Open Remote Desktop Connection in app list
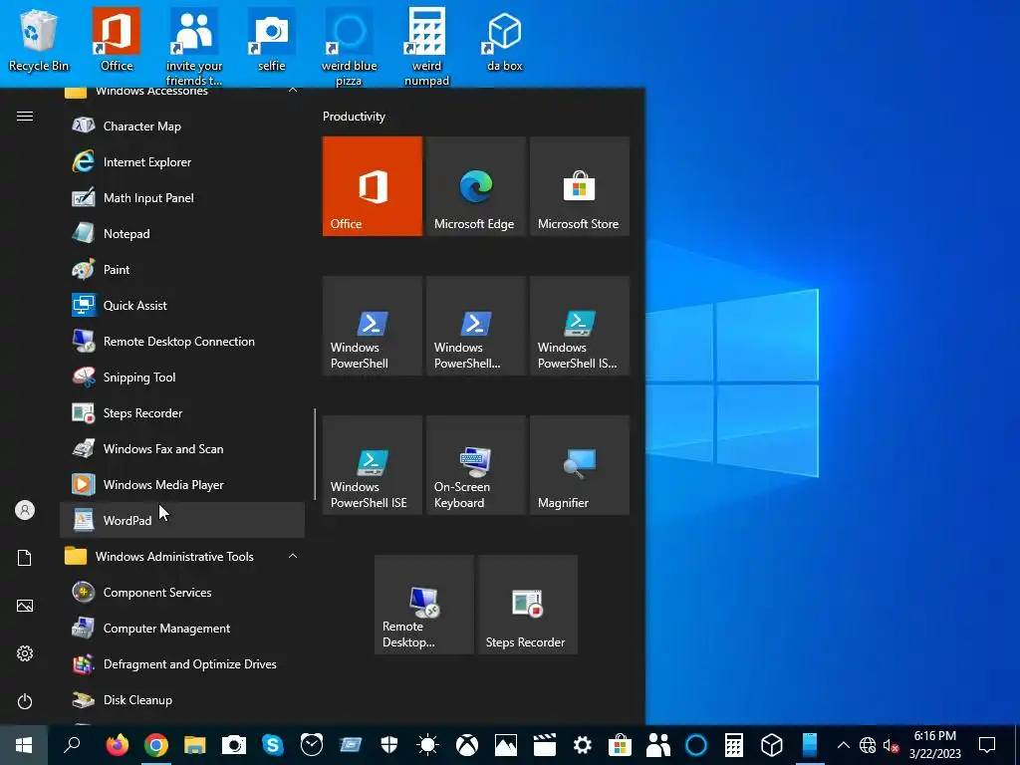The image size is (1020, 765). 182,341
